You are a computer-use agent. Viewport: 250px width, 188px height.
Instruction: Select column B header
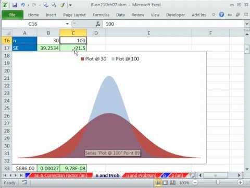[48, 33]
